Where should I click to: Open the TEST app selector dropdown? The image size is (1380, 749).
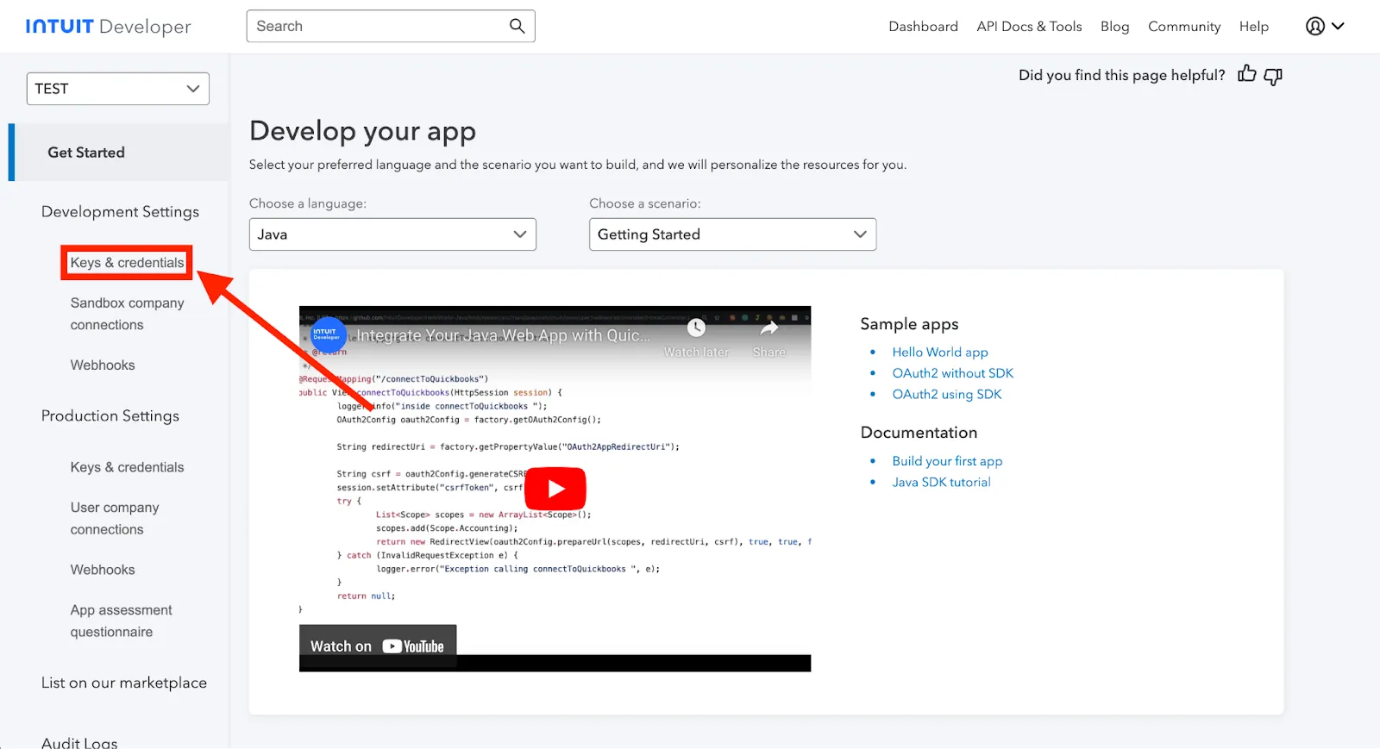118,89
